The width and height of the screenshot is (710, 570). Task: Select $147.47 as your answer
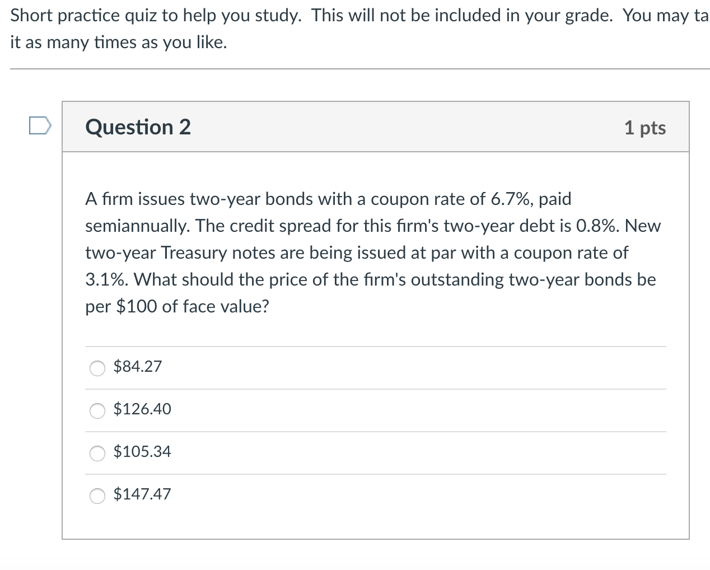(97, 496)
